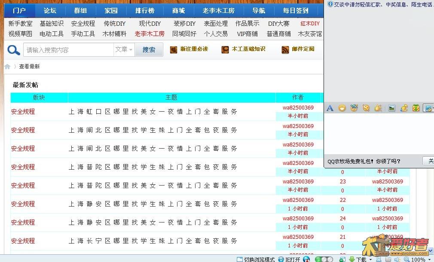Click the 邮件定阅 RSS feed icon
This screenshot has height=262, width=434.
click(285, 50)
